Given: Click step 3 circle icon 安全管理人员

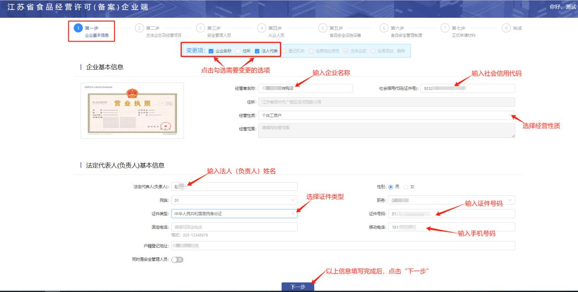Looking at the screenshot, I should click(x=200, y=28).
